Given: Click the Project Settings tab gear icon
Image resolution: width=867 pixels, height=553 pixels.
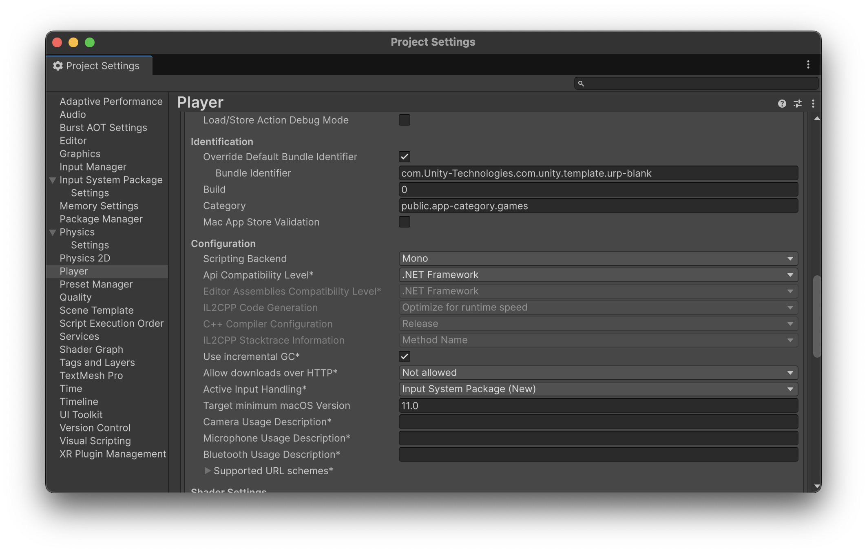Looking at the screenshot, I should [58, 66].
